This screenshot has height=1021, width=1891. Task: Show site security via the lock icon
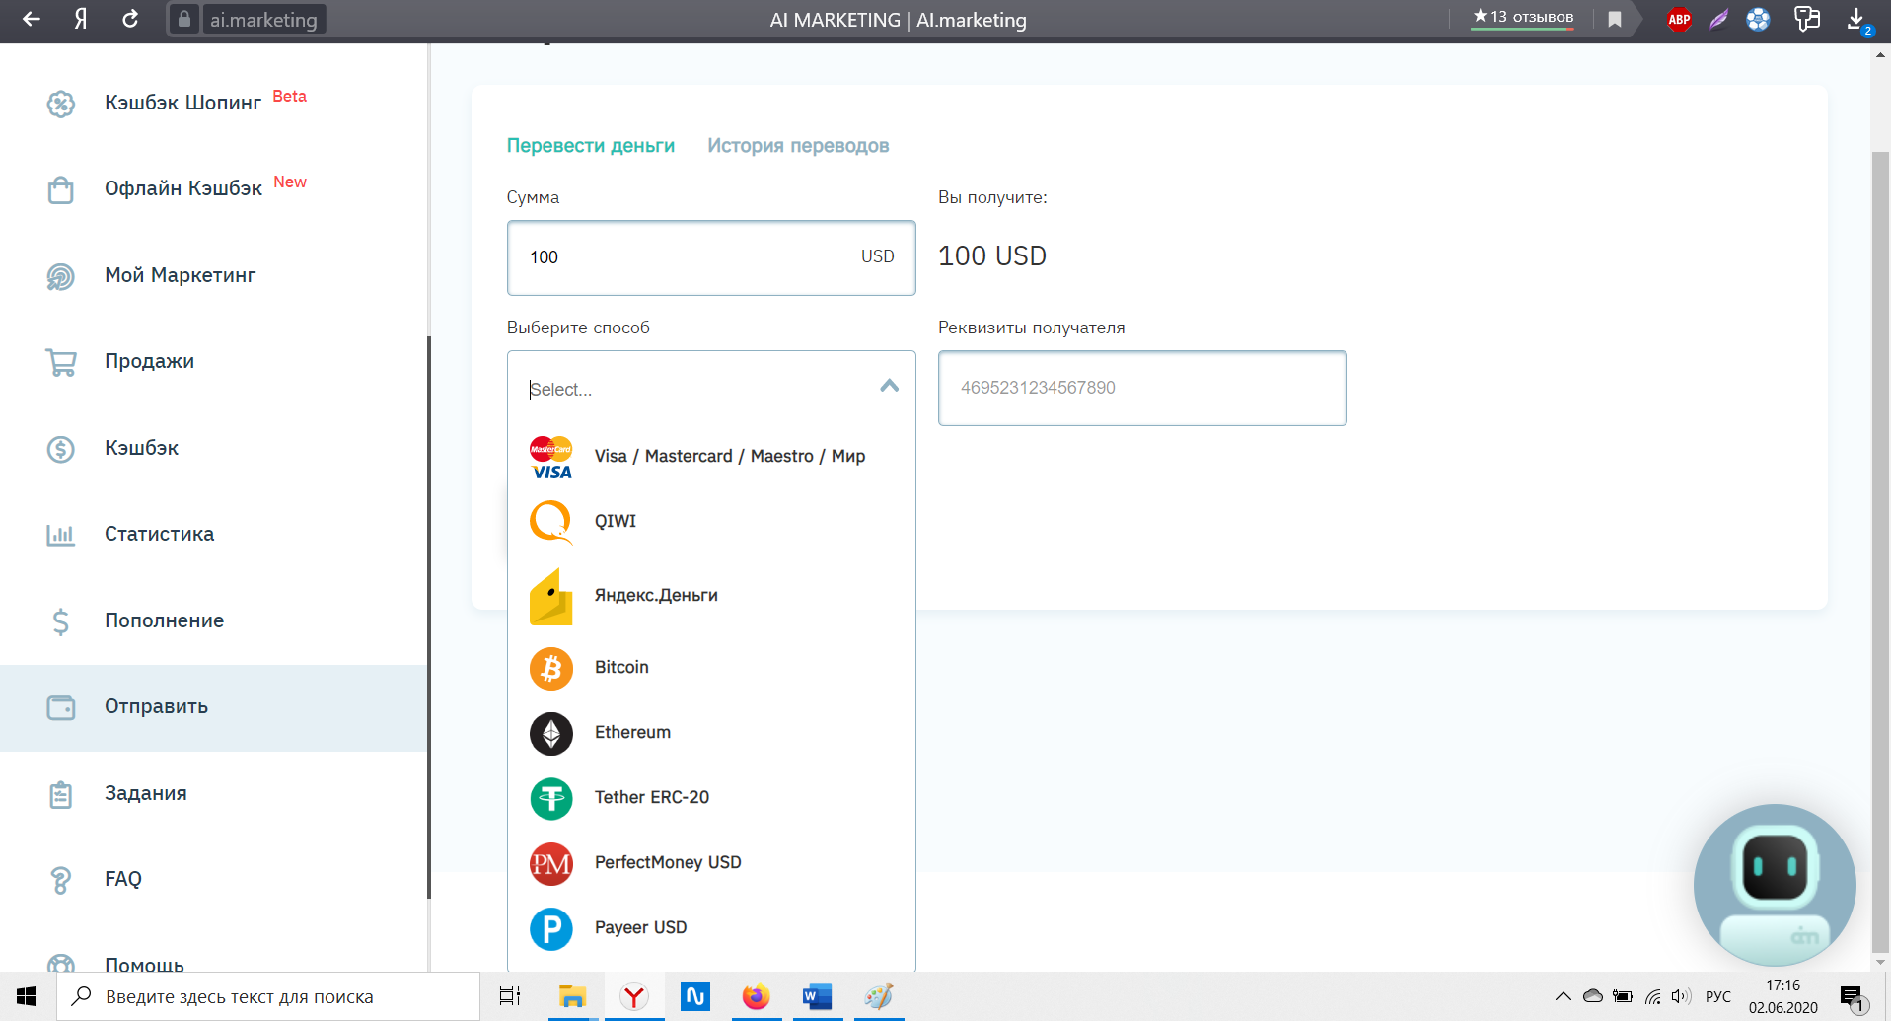click(x=183, y=19)
